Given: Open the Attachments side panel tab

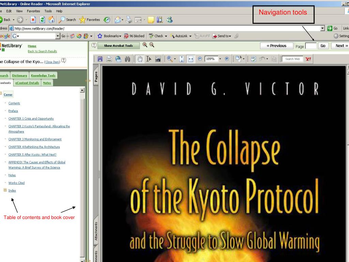Looking at the screenshot, I should pos(96,231).
